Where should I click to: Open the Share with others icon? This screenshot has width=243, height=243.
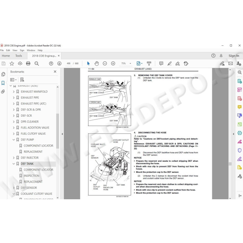click(239, 64)
